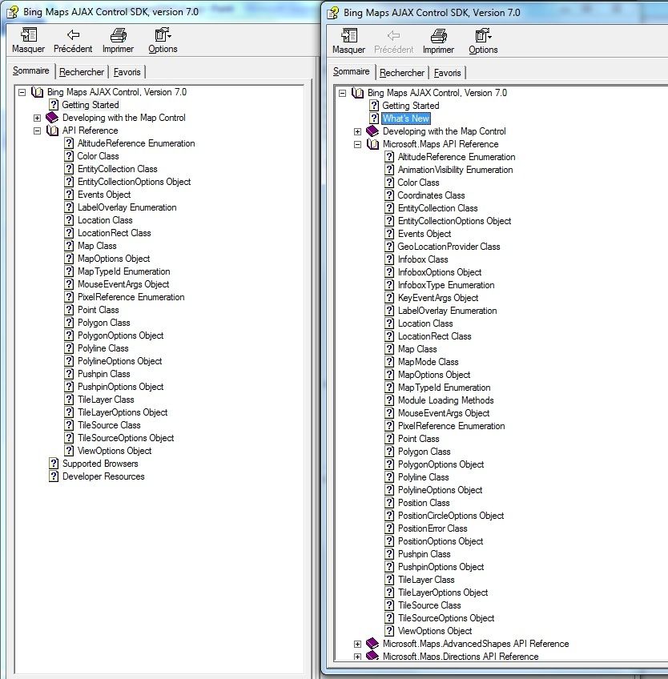668x679 pixels.
Task: Select EntityCollectionOptions Object in right window
Action: 454,221
